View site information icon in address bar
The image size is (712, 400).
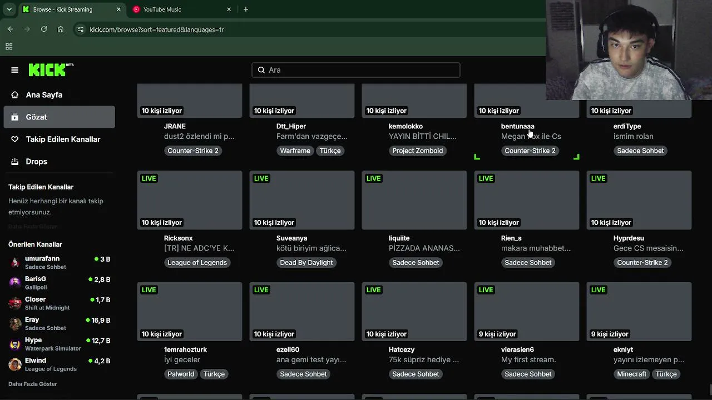(80, 29)
